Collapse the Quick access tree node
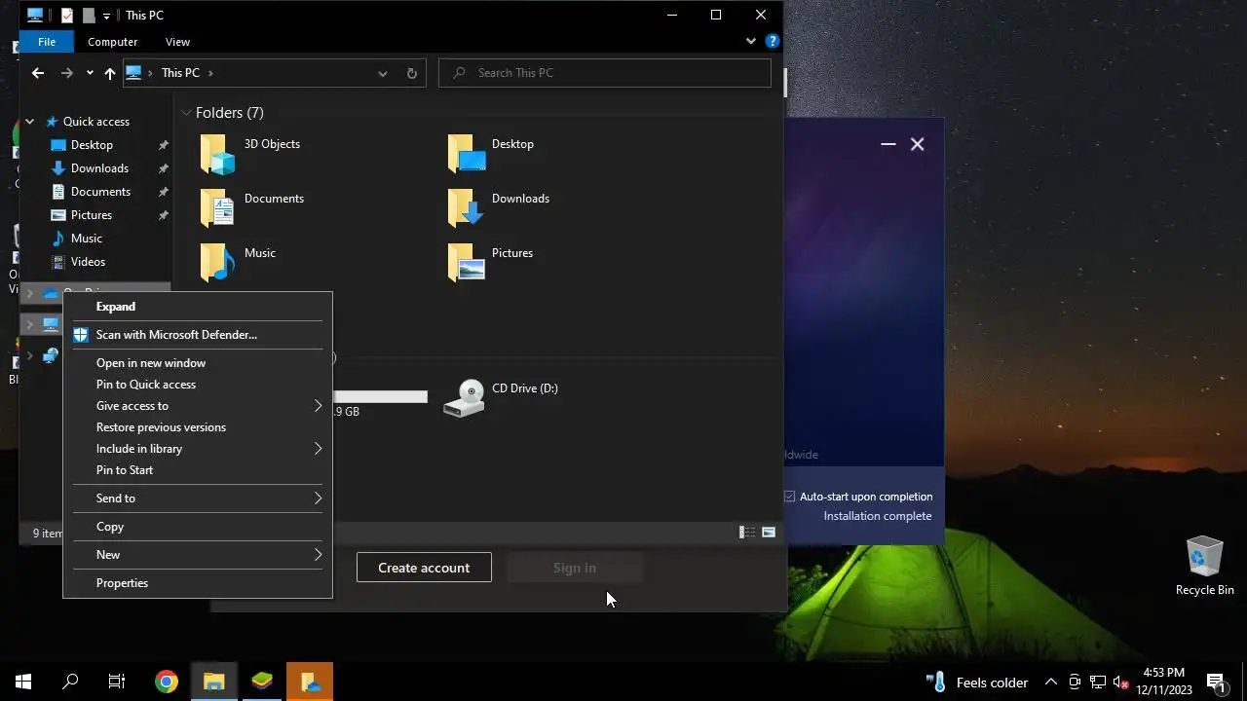The height and width of the screenshot is (701, 1247). [30, 122]
